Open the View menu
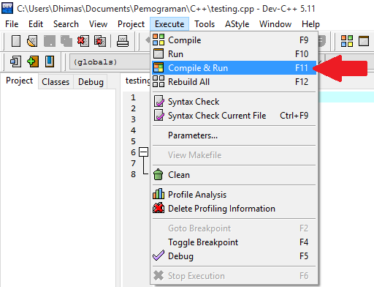374x287 pixels. point(98,24)
